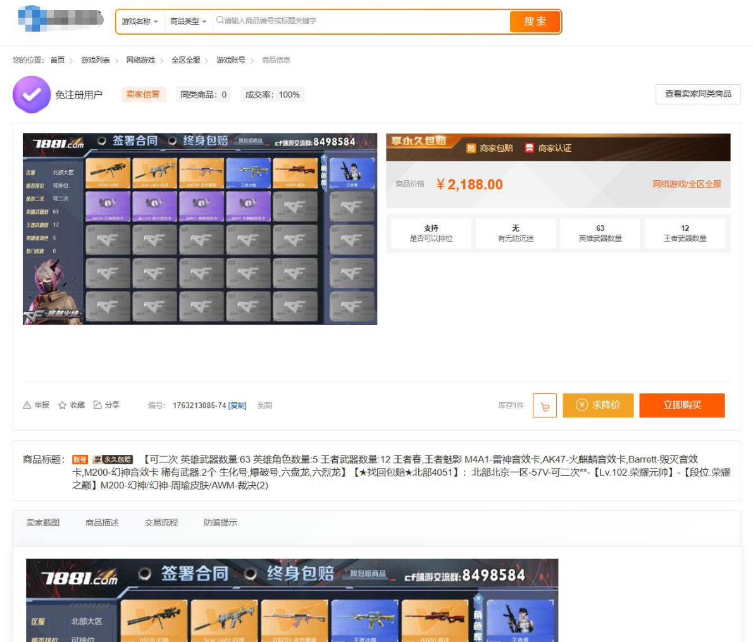Click the 立即购买 buy now button
The height and width of the screenshot is (642, 753).
pyautogui.click(x=681, y=405)
